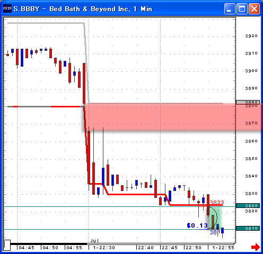The image size is (263, 254).
Task: Select the 3810 teal price marker on axis
Action: pos(248,229)
